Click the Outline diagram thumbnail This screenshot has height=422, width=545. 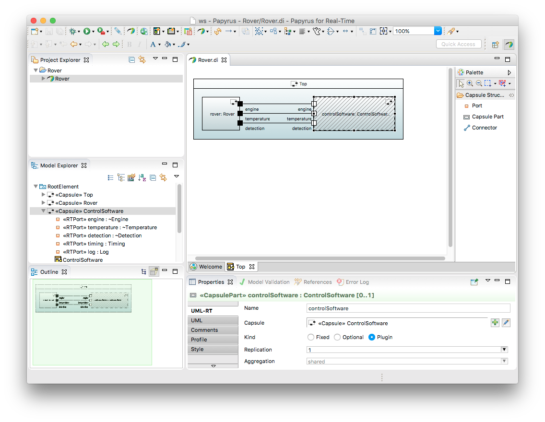83,298
